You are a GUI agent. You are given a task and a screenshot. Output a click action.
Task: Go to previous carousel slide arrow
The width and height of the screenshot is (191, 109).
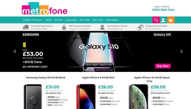coord(15,51)
